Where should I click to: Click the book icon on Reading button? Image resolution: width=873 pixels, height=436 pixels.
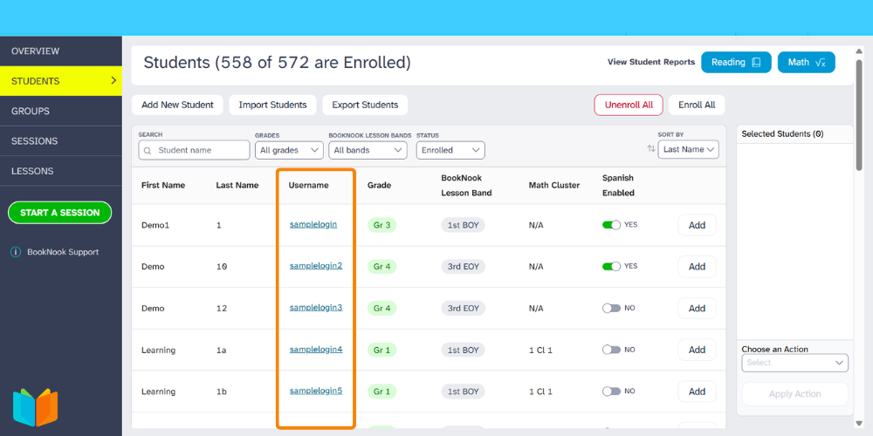[756, 62]
